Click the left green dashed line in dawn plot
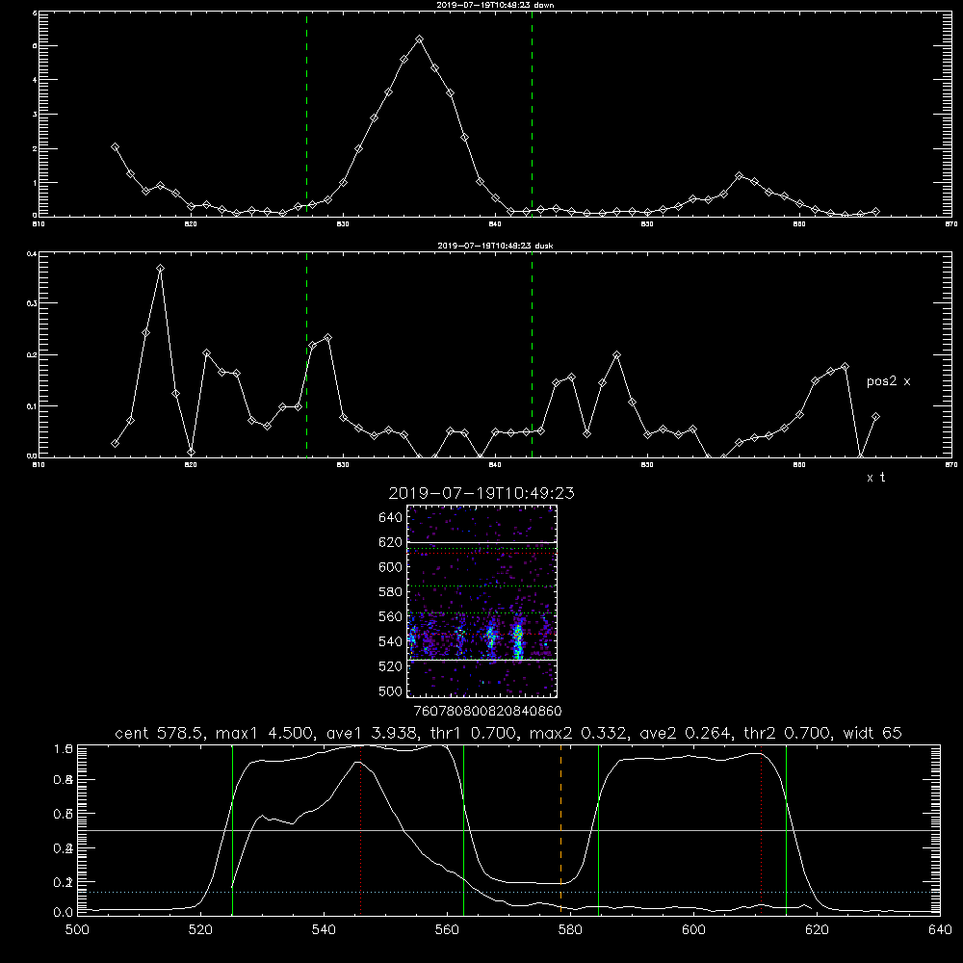Image resolution: width=963 pixels, height=963 pixels. pos(306,114)
